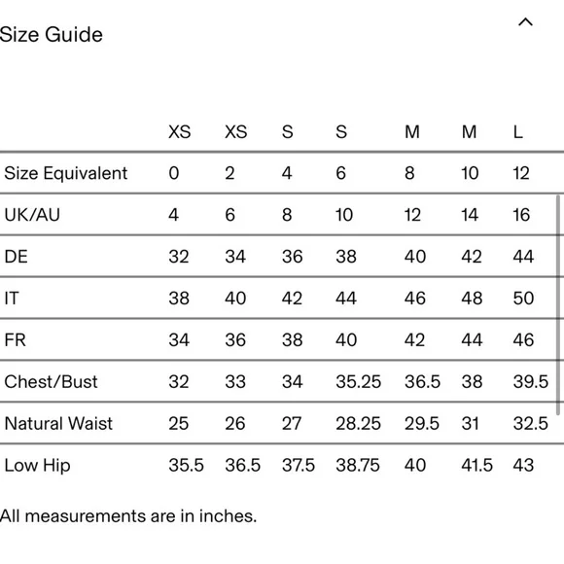Click low hip value 41.5
The height and width of the screenshot is (564, 564).
476,466
